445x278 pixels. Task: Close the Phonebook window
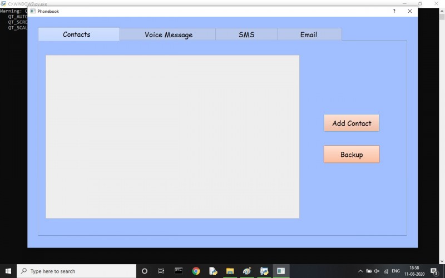tap(410, 11)
